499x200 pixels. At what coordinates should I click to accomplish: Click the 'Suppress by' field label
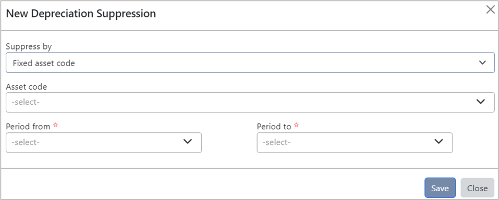(29, 46)
